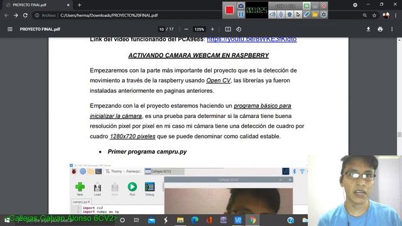The height and width of the screenshot is (226, 402).
Task: Stop recording with the red square button
Action: (229, 10)
